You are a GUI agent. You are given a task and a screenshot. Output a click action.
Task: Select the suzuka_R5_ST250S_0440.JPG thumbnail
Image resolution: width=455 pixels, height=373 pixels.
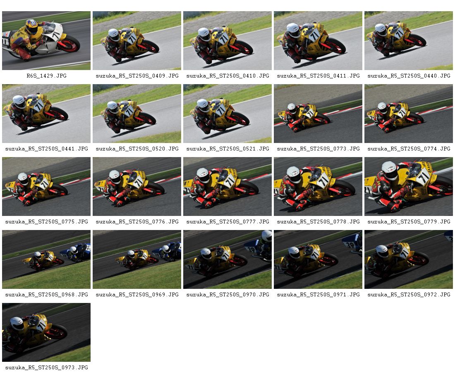(x=409, y=41)
